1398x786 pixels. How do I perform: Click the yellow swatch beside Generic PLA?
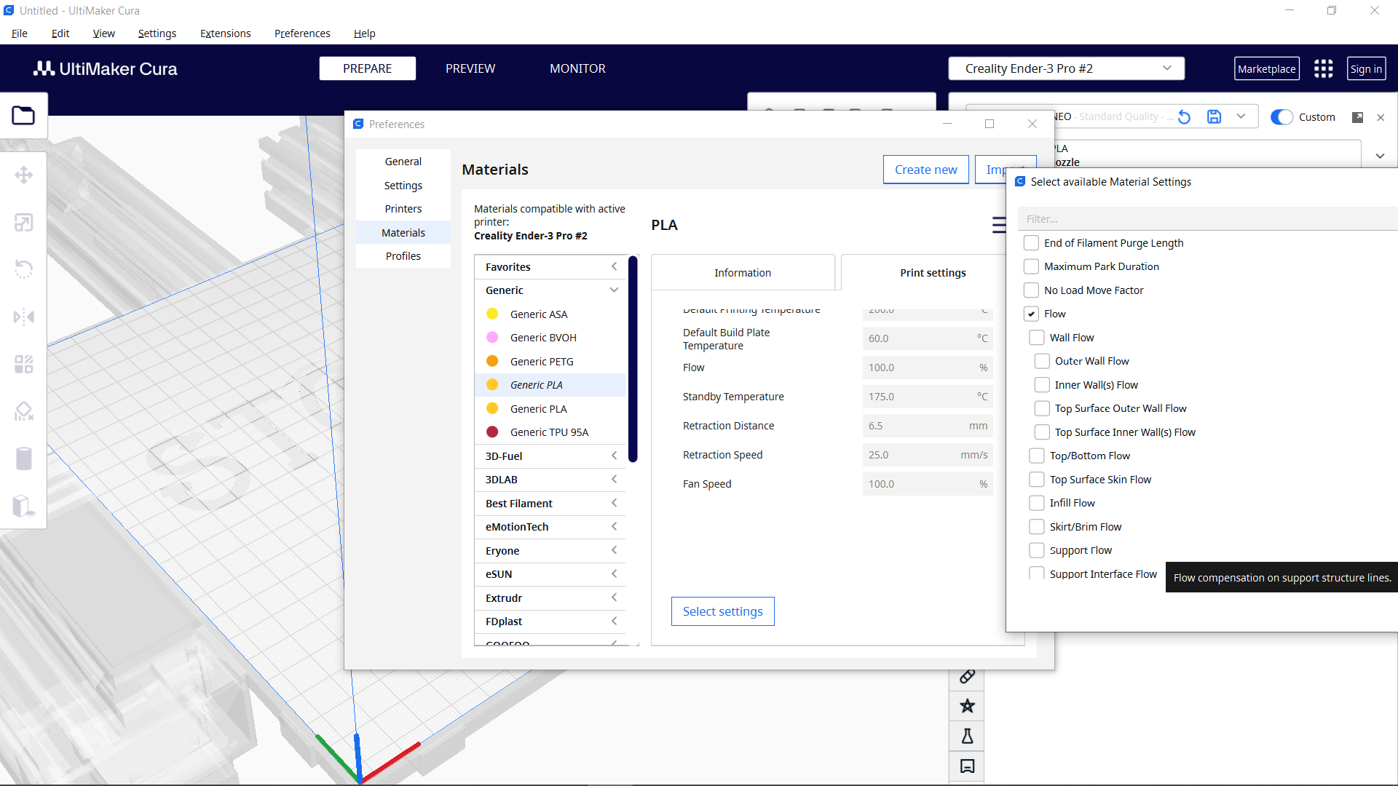[492, 384]
